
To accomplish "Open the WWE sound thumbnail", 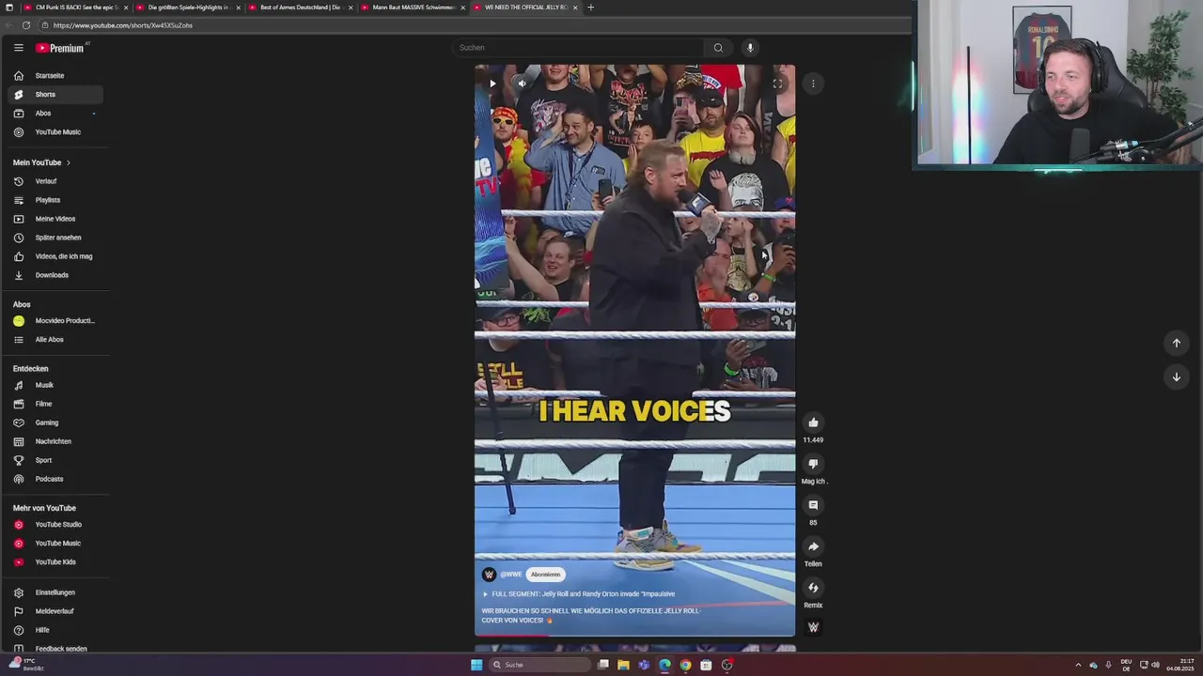I will point(813,627).
